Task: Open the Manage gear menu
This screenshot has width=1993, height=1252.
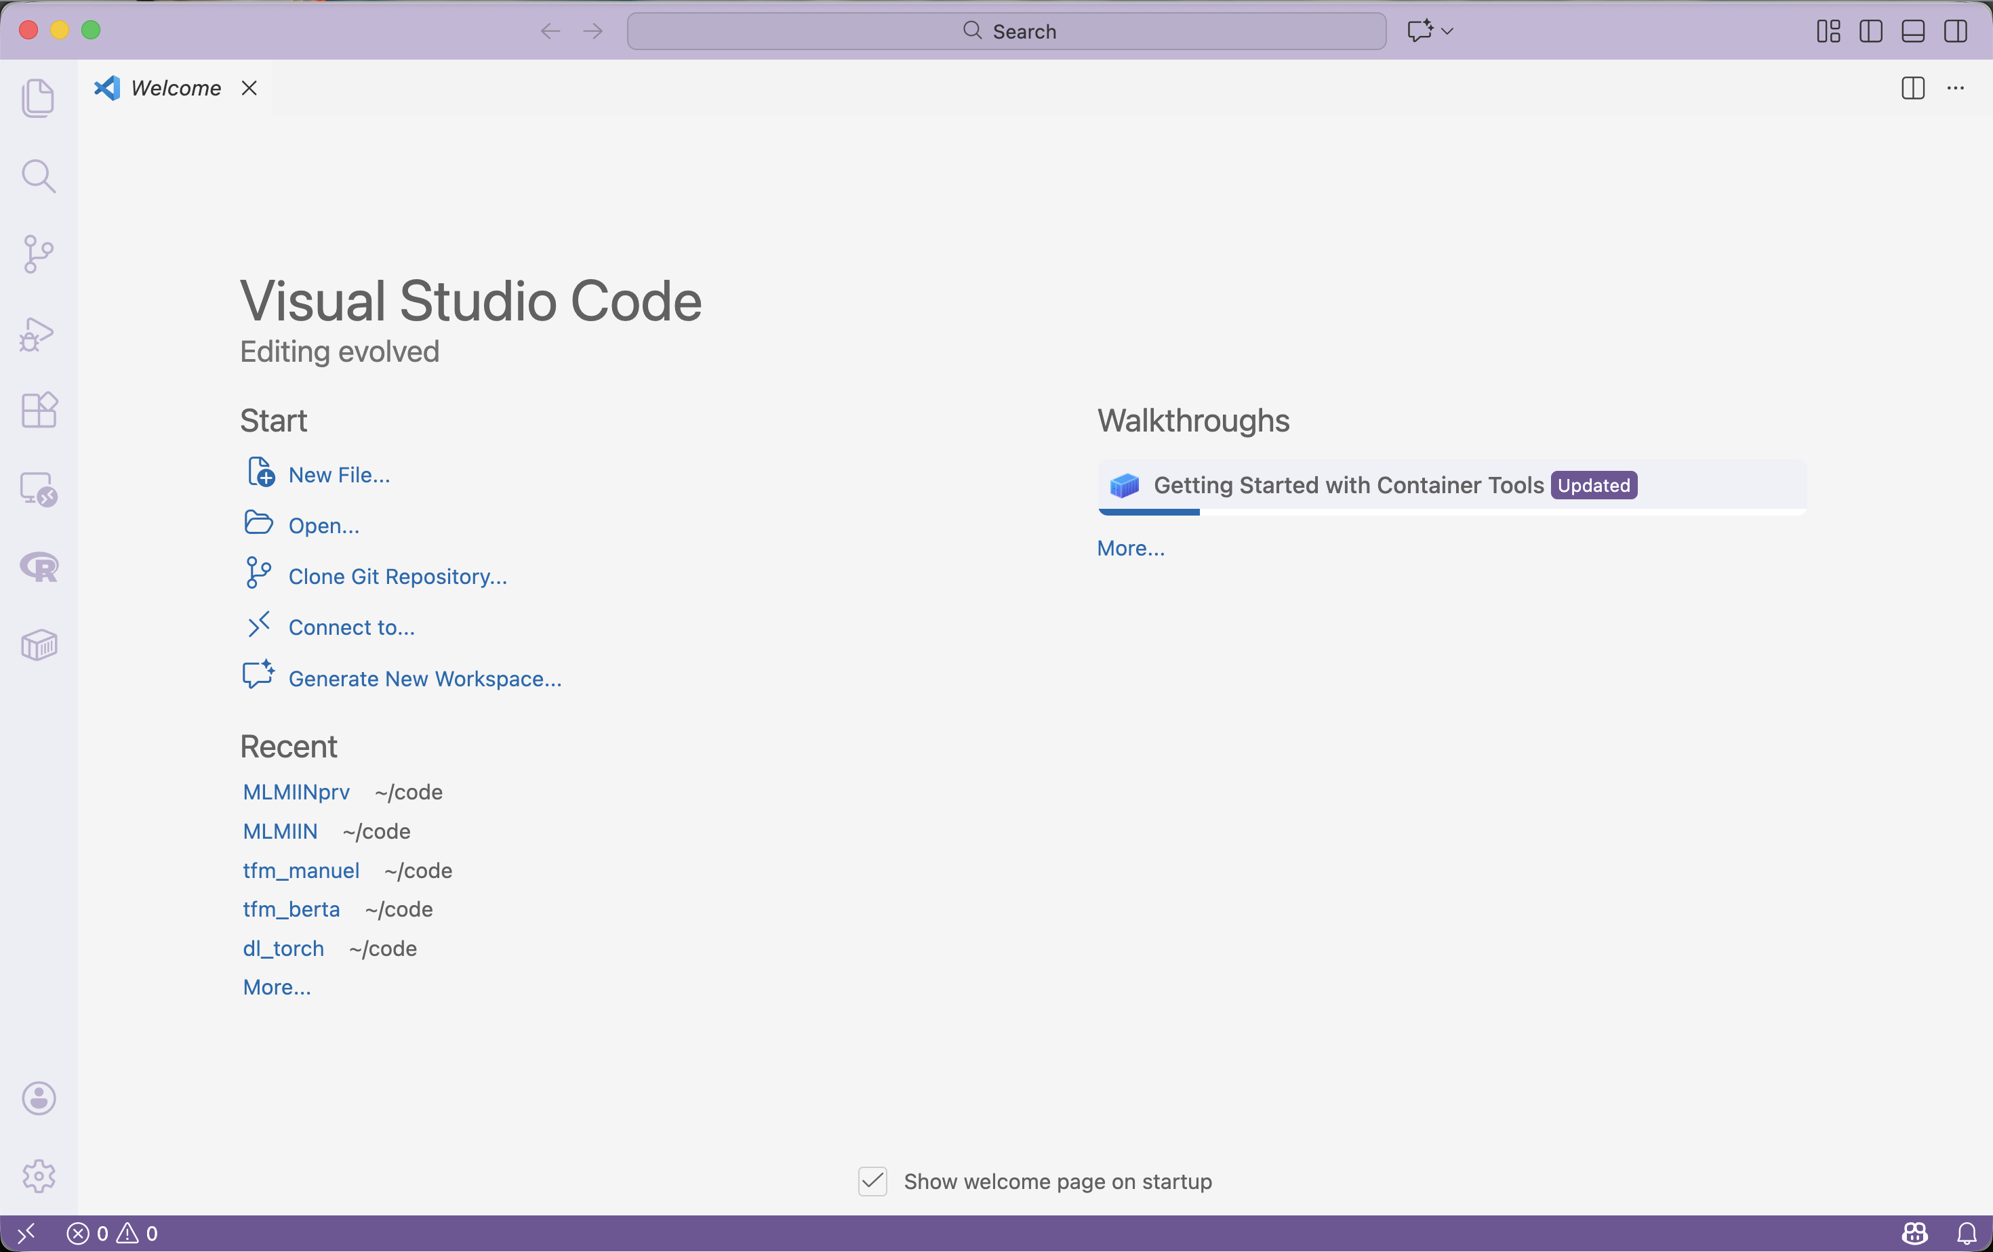Action: pyautogui.click(x=38, y=1175)
